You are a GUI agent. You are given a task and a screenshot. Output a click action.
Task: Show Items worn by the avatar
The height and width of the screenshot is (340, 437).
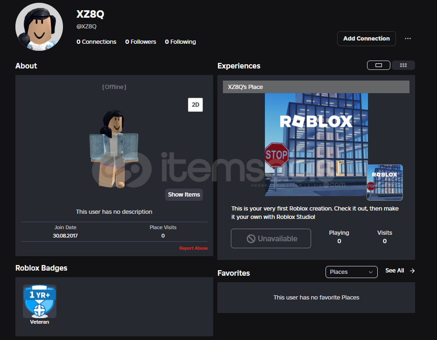184,195
